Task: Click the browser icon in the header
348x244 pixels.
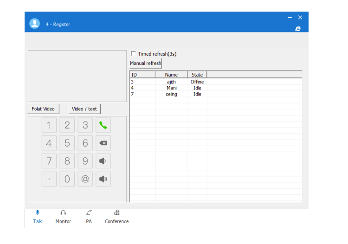Action: pyautogui.click(x=298, y=29)
